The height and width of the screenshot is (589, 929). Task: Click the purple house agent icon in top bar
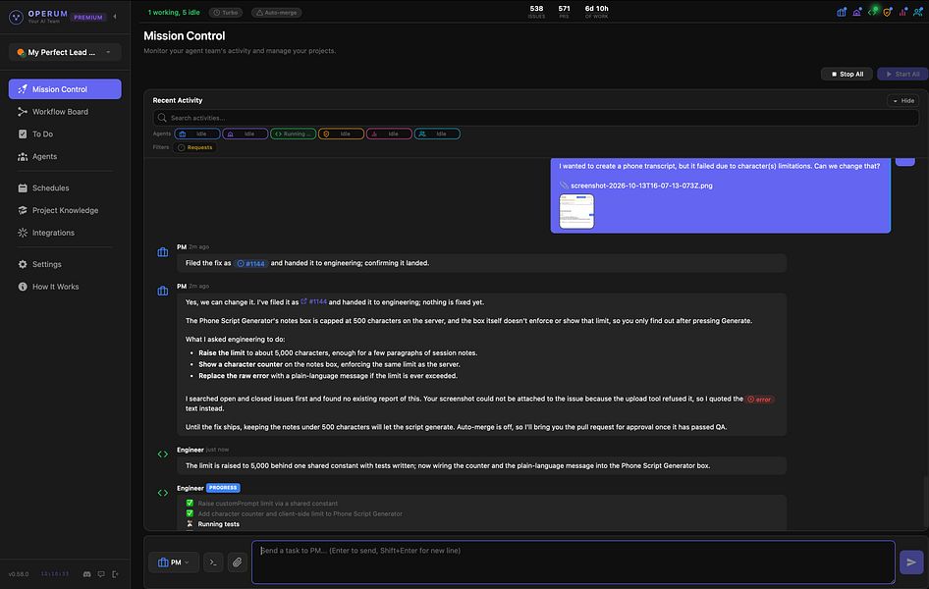[x=856, y=12]
